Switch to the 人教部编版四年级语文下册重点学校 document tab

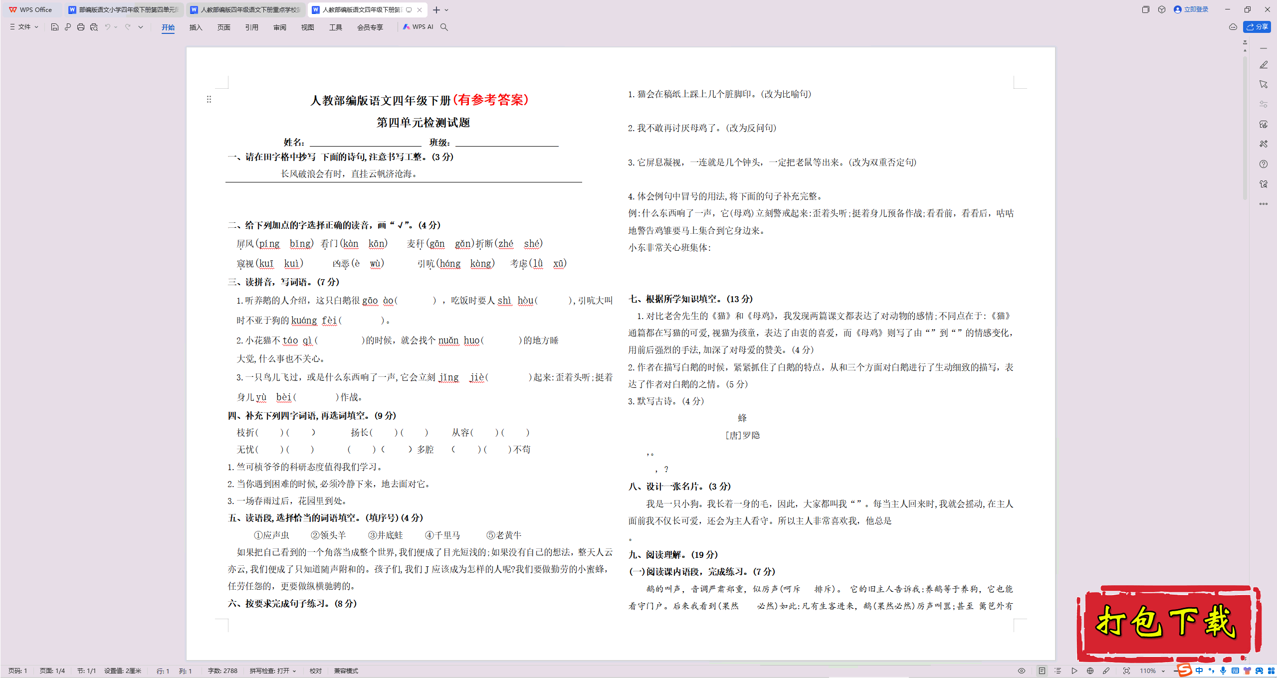click(246, 9)
